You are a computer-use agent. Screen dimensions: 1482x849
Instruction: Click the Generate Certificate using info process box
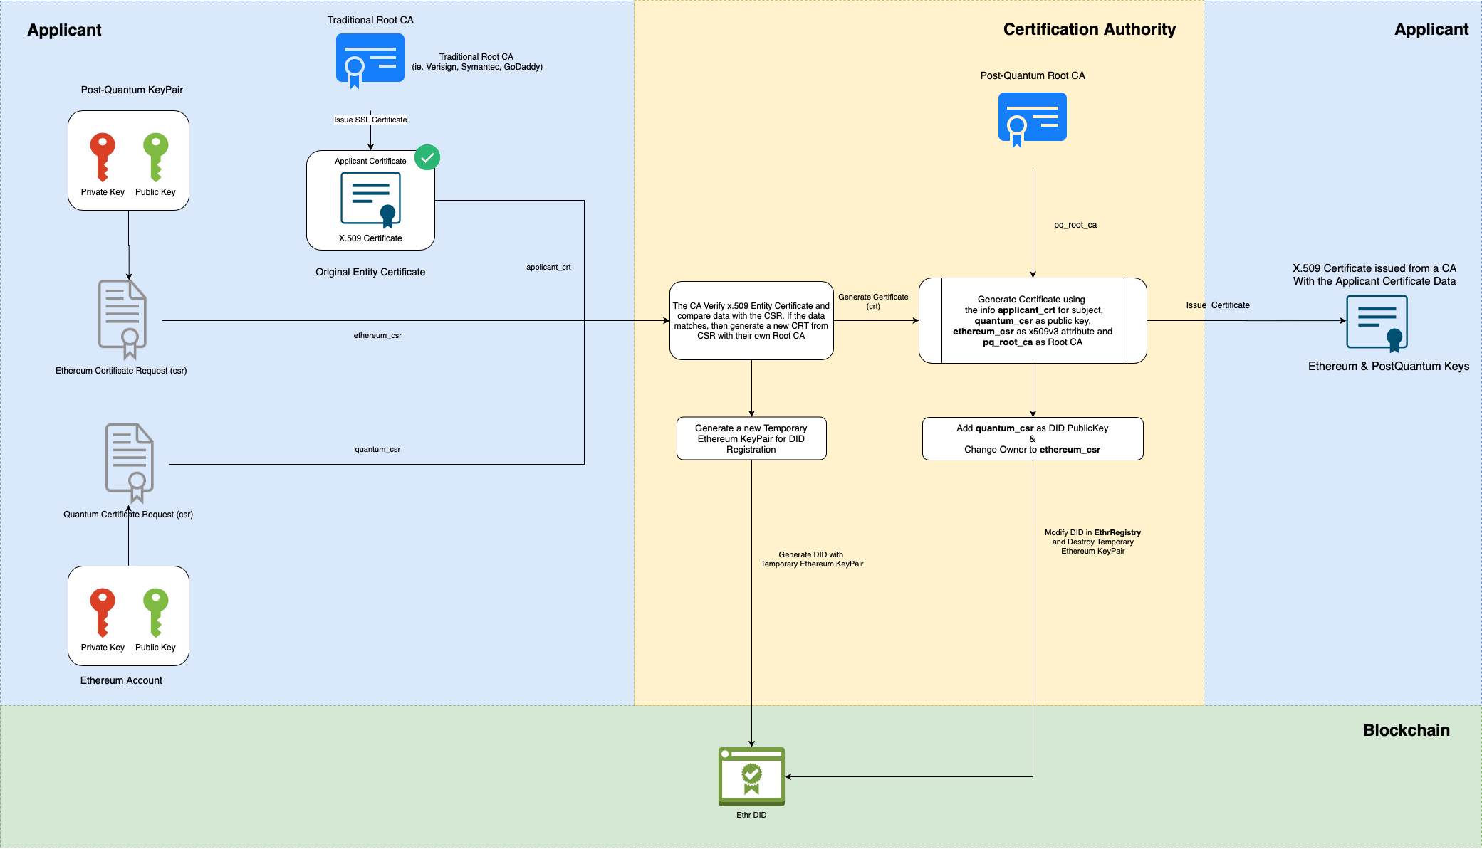pos(1032,320)
